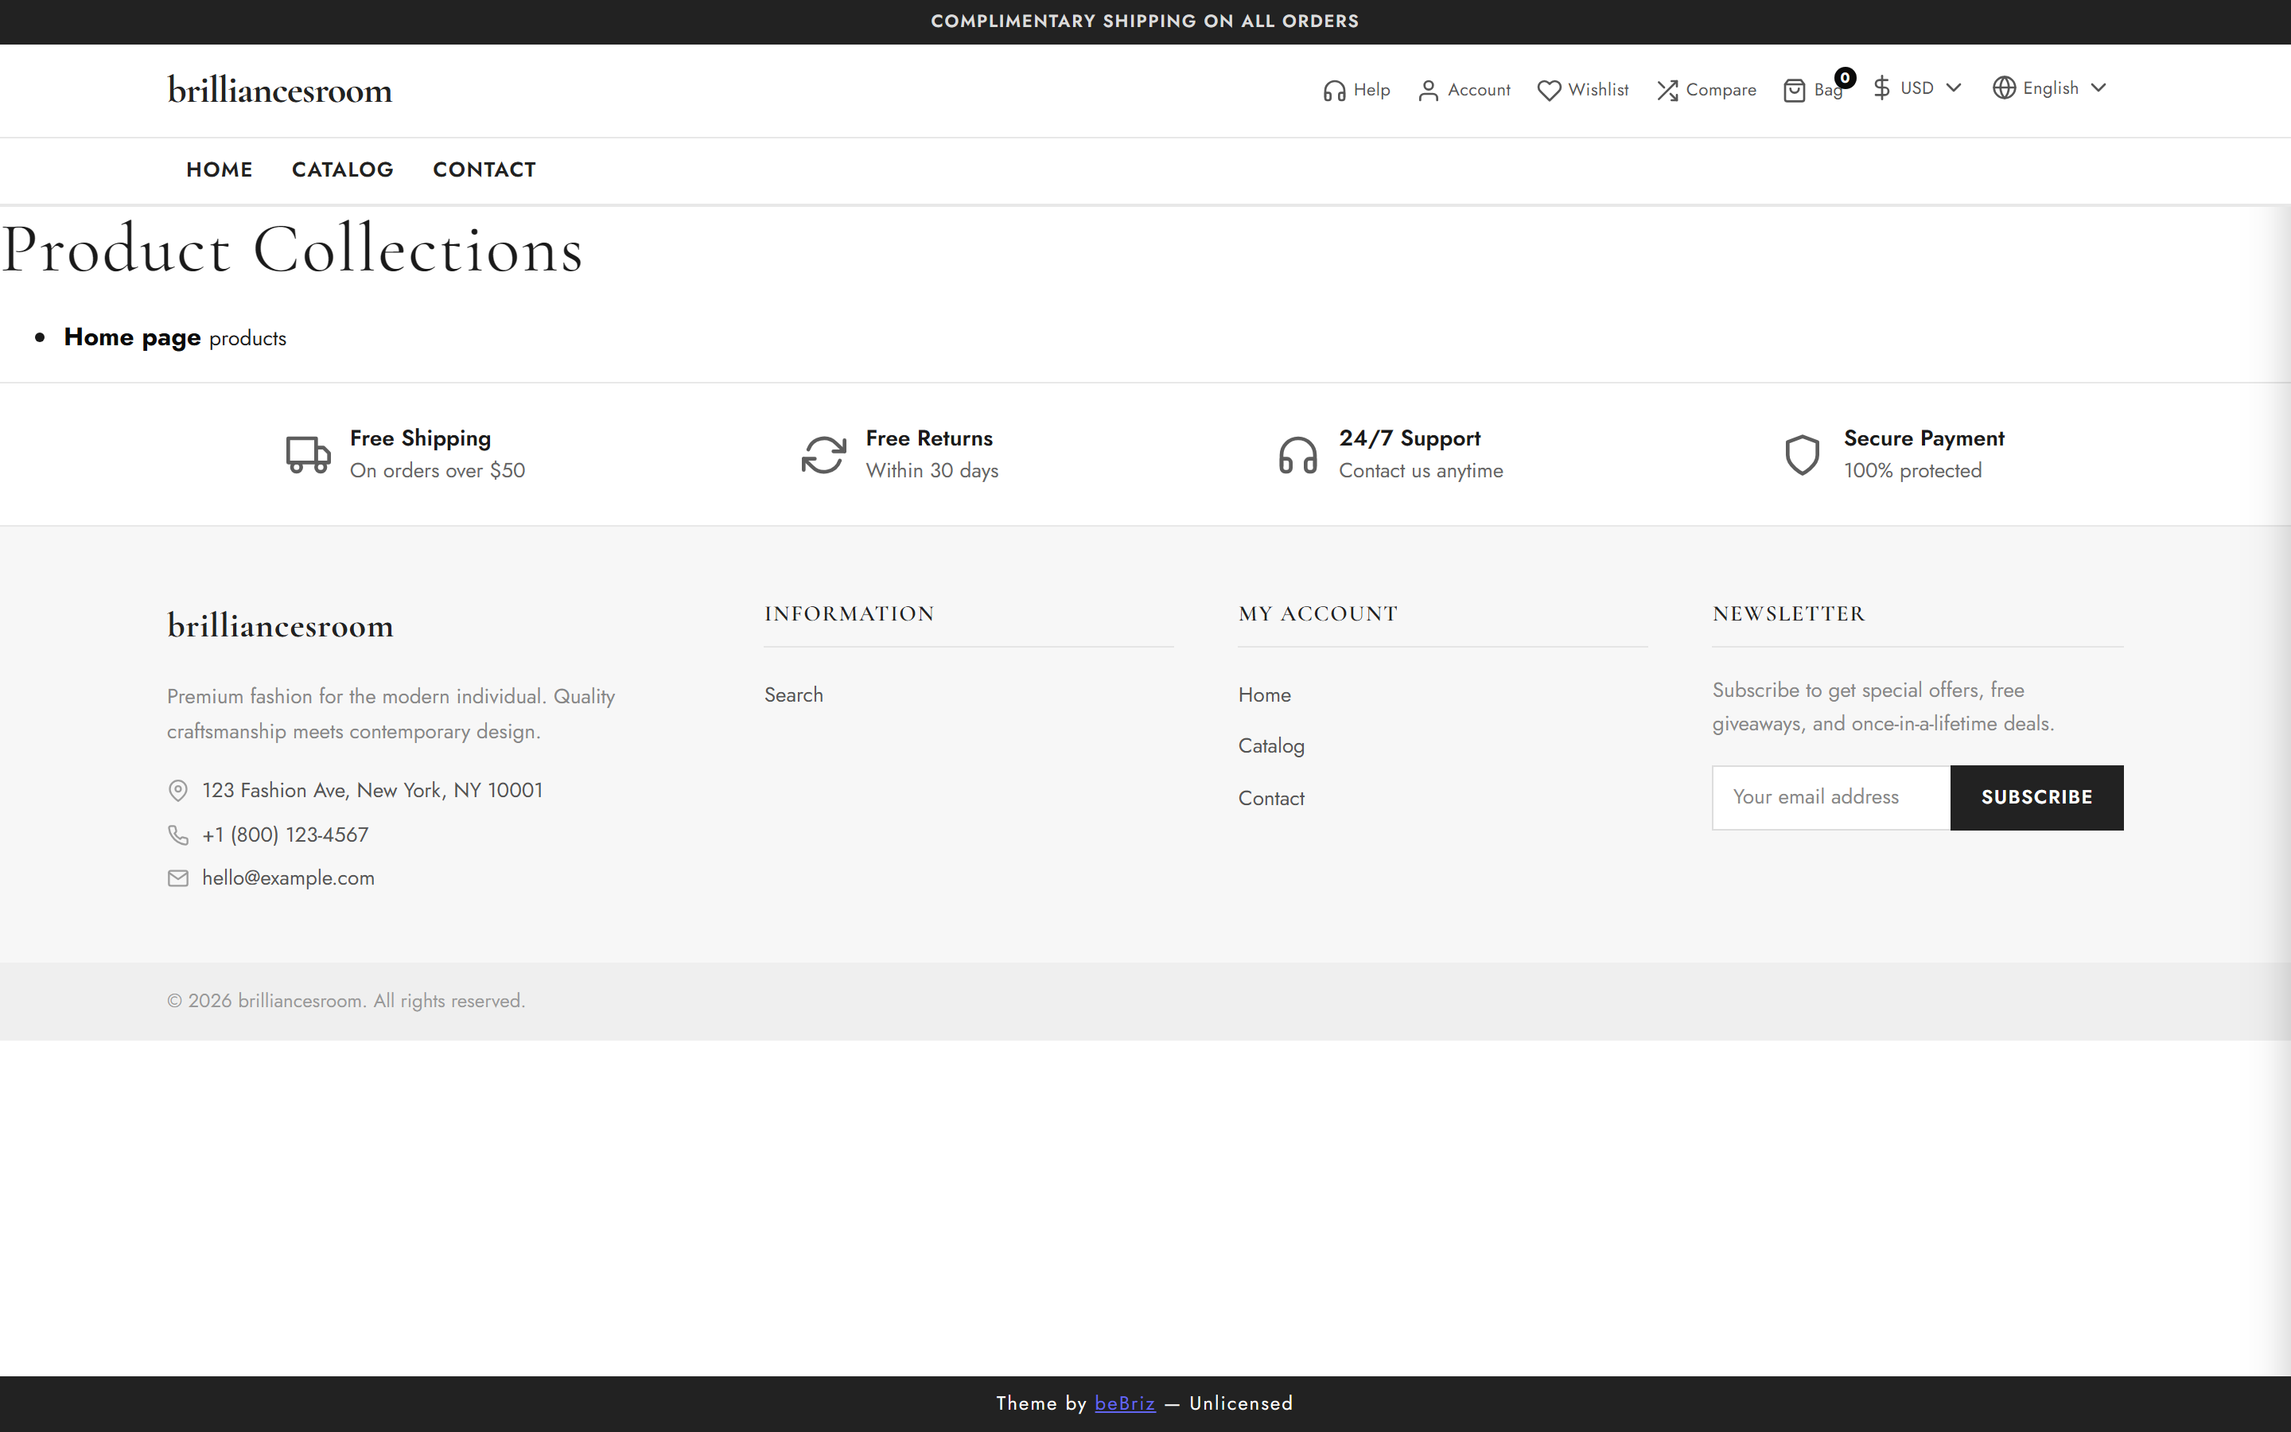Click the beBriz theme link
2291x1432 pixels.
(x=1124, y=1403)
